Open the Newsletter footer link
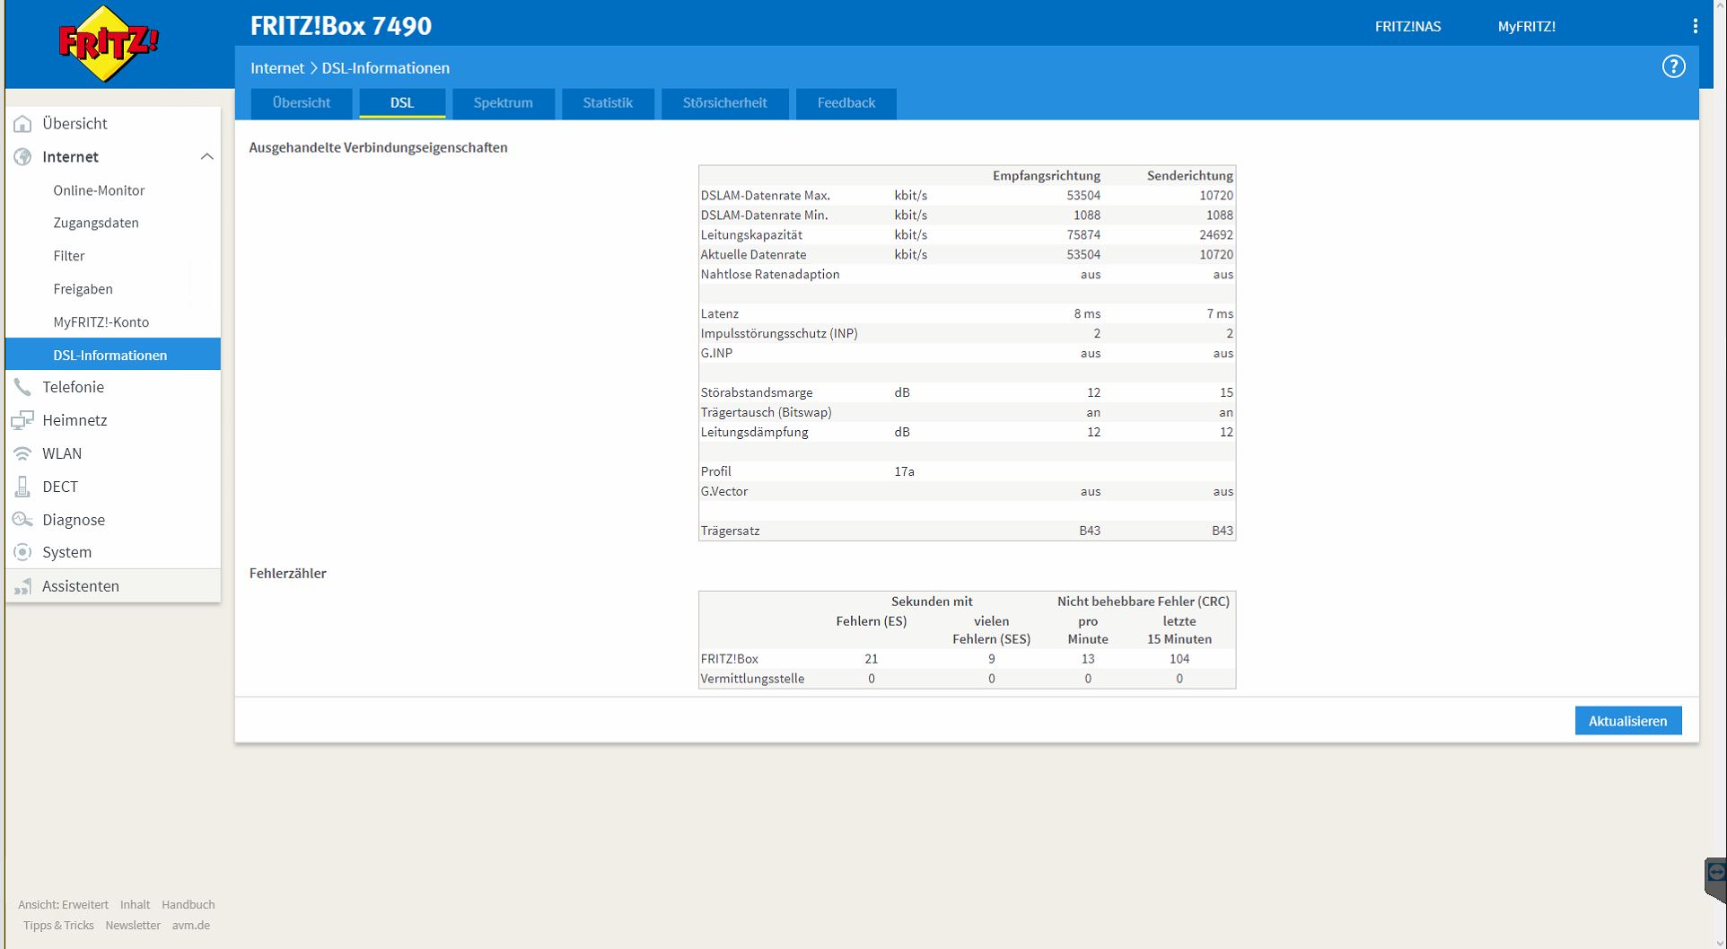 pyautogui.click(x=133, y=926)
